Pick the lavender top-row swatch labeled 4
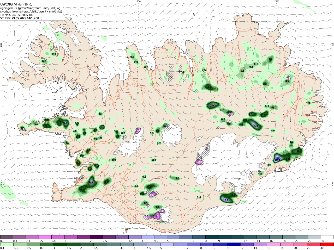334x250 pixels. (148, 237)
